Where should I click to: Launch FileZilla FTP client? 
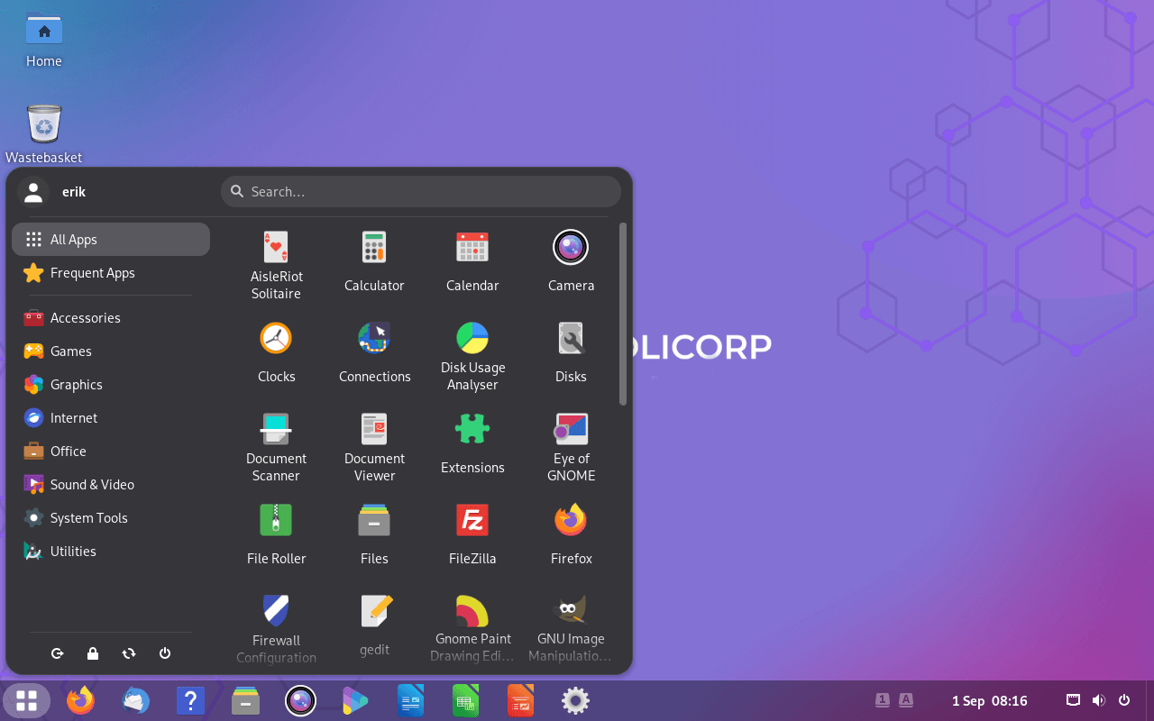472,534
